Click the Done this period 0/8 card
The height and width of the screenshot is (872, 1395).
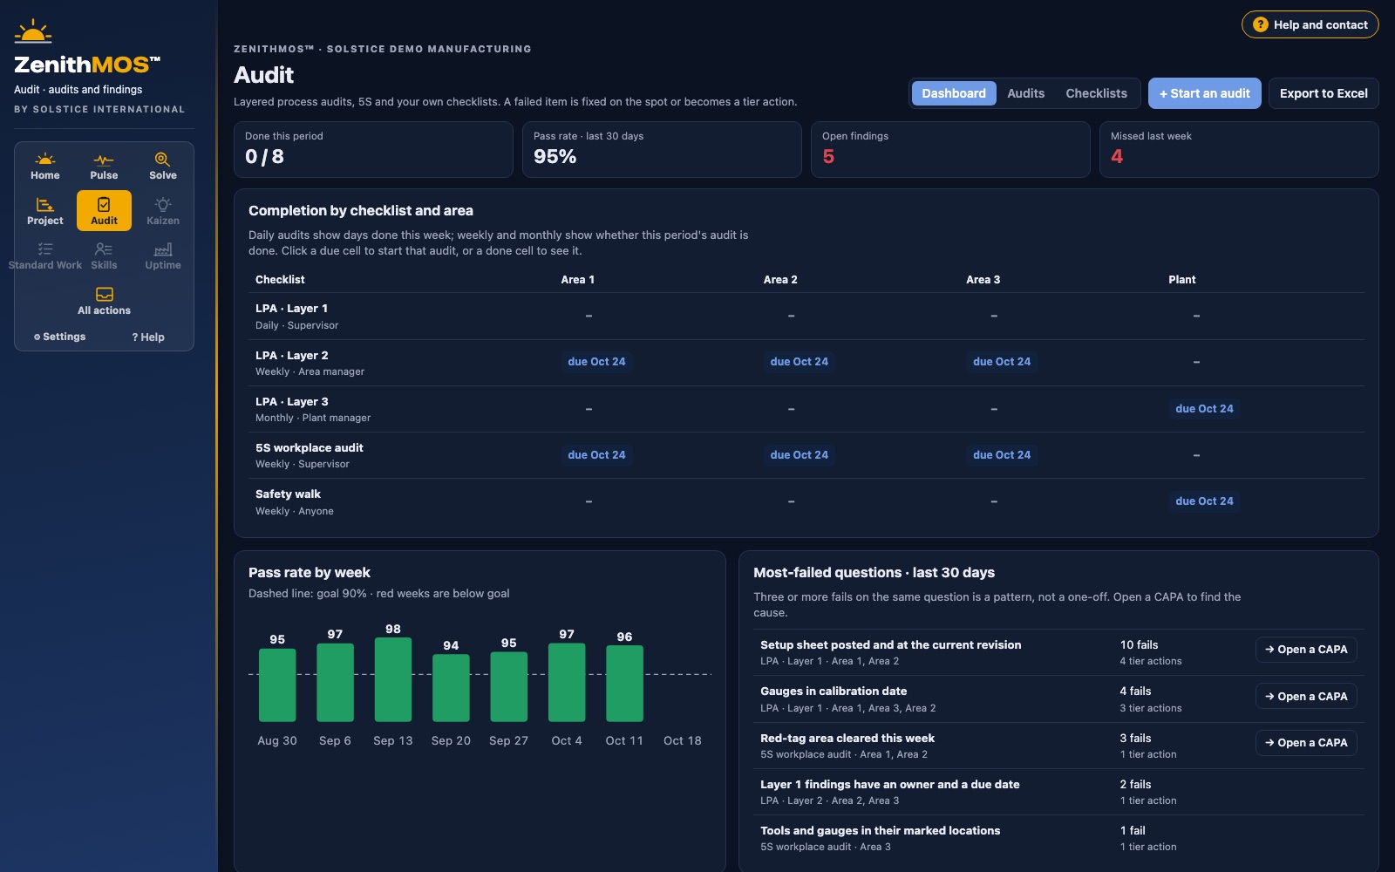click(373, 150)
